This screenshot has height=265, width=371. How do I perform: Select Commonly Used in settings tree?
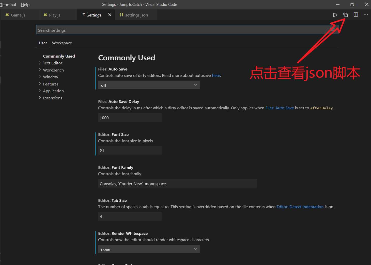59,56
